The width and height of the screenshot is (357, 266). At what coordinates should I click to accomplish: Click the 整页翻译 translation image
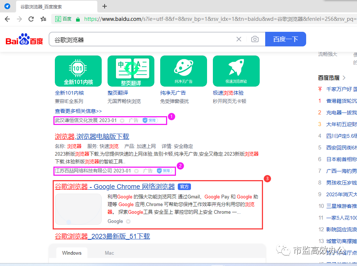[131, 71]
